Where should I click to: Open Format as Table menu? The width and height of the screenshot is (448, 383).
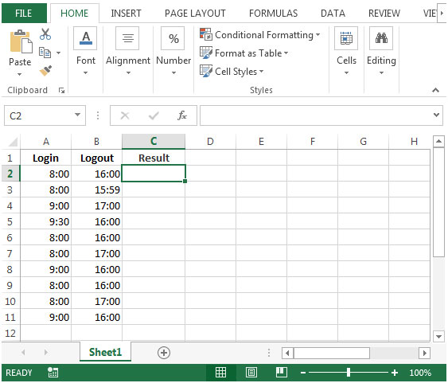pos(244,53)
